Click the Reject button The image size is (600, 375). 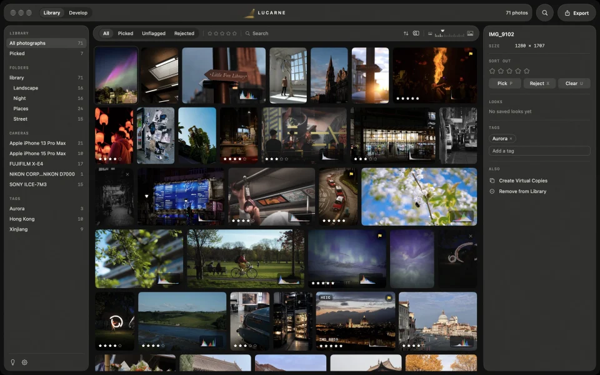[539, 83]
